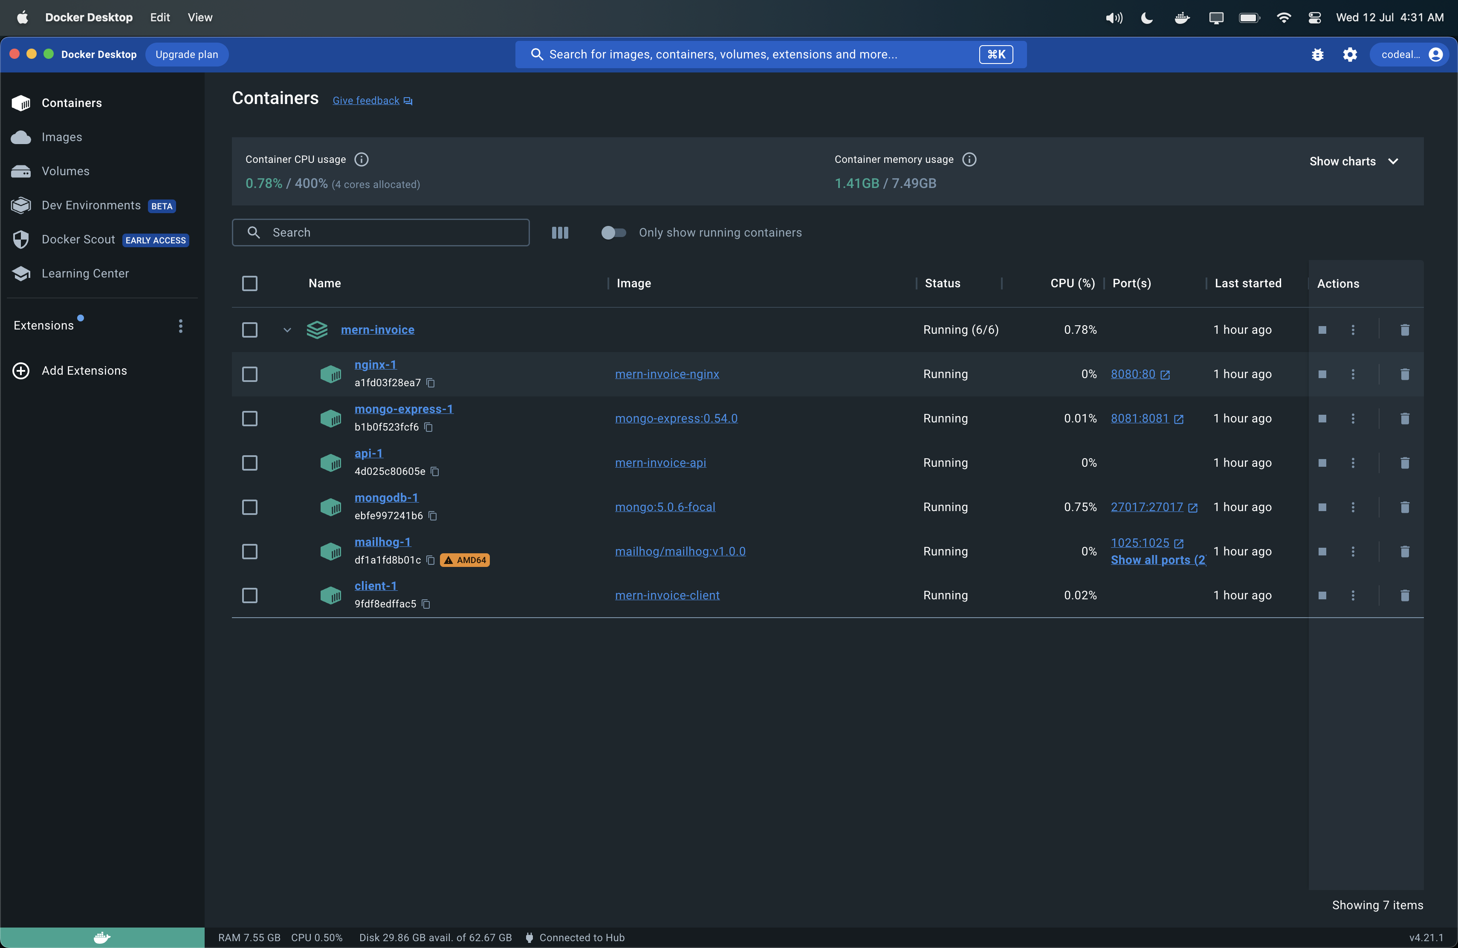The image size is (1458, 948).
Task: Open the Containers section in sidebar
Action: 71,103
